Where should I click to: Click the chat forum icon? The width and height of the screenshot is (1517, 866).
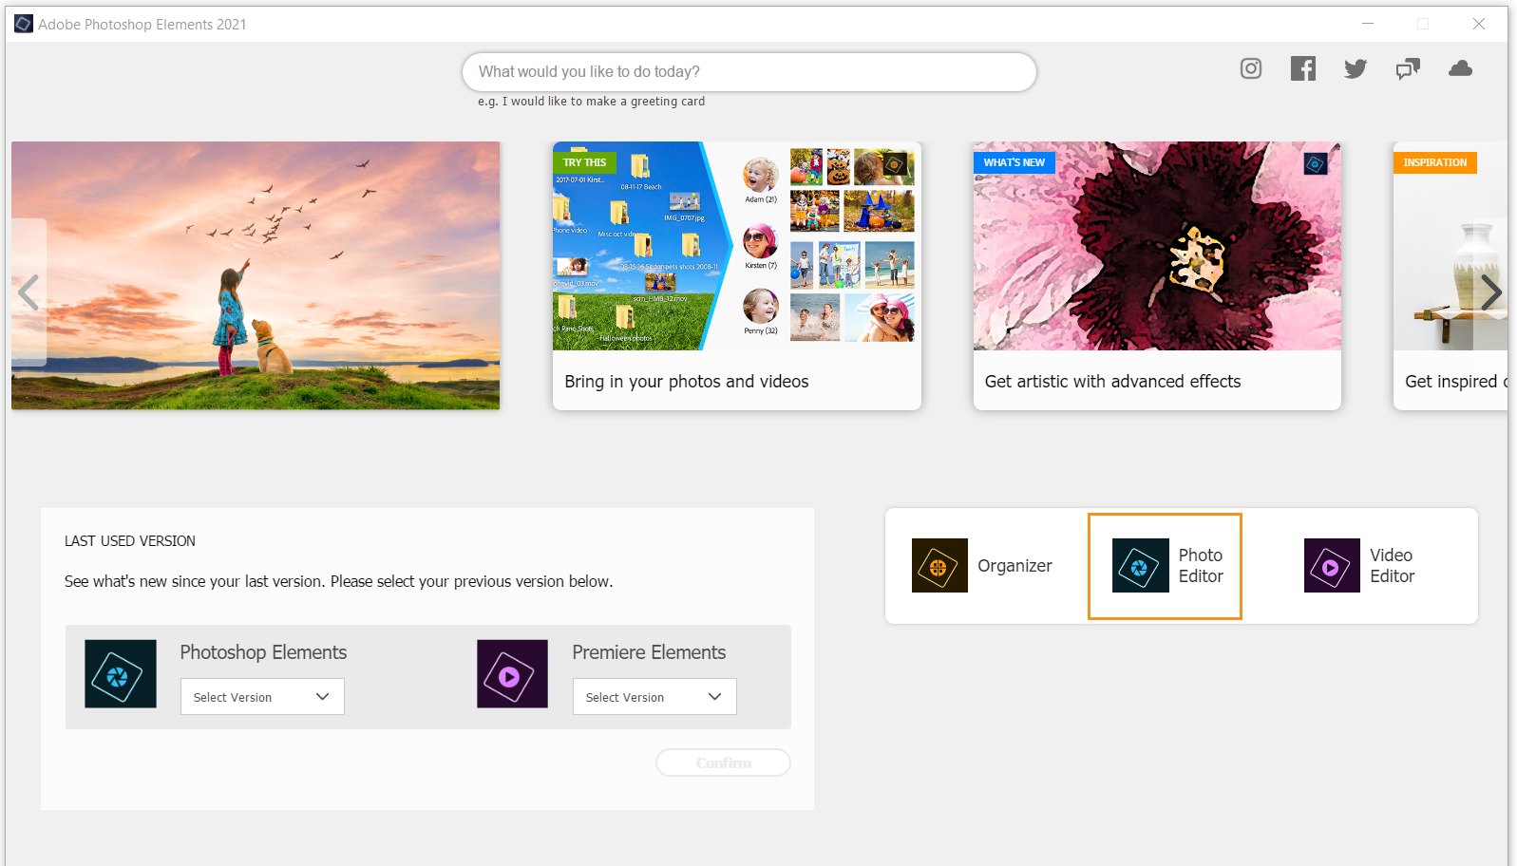(1408, 68)
